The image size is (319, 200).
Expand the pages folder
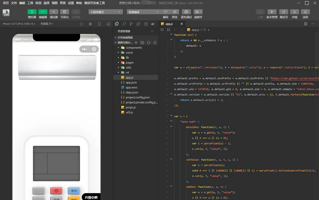click(129, 63)
